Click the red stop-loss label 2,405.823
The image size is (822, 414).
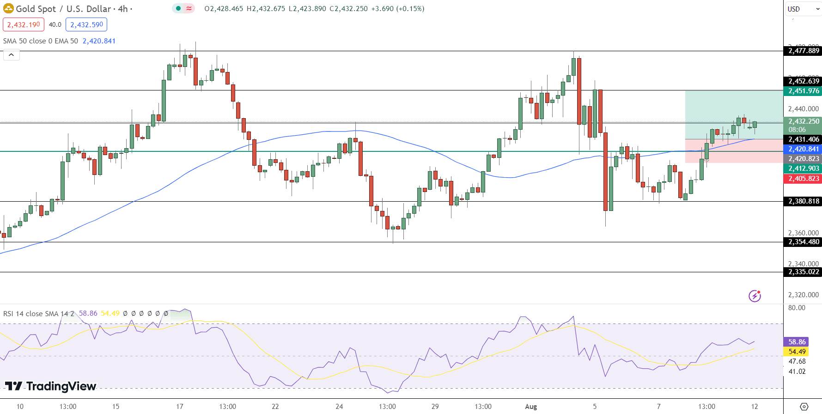(x=803, y=179)
